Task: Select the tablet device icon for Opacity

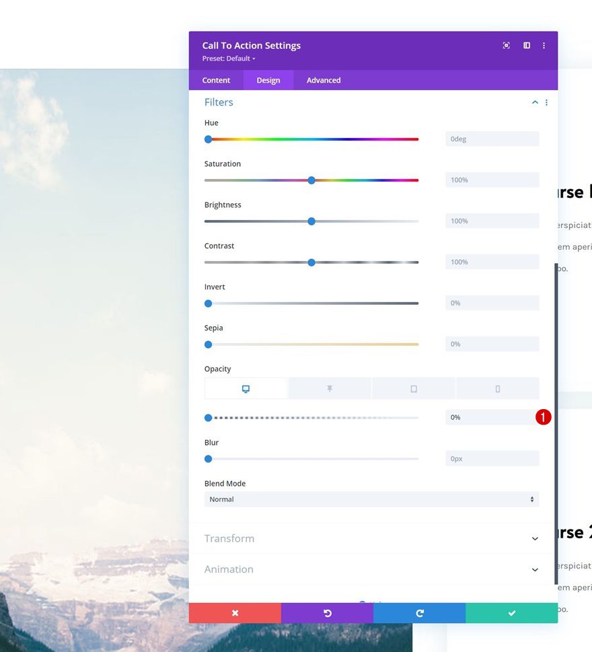Action: click(x=414, y=388)
